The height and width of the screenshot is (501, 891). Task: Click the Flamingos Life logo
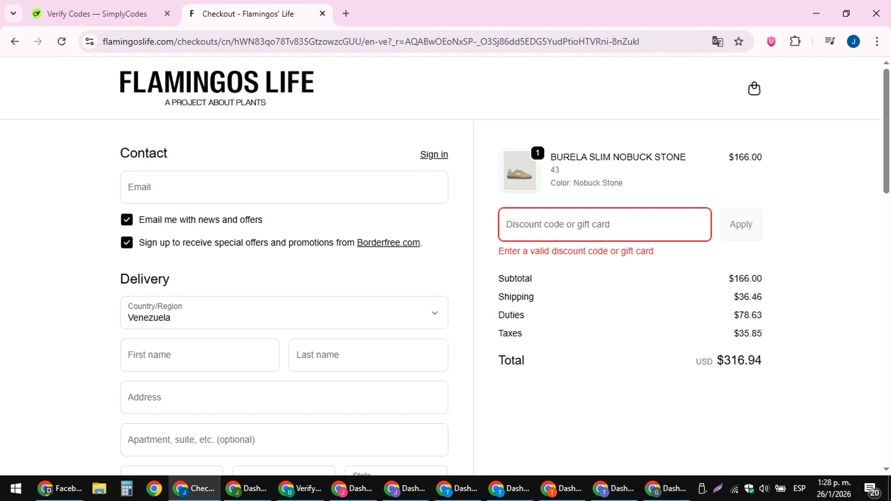pos(217,89)
